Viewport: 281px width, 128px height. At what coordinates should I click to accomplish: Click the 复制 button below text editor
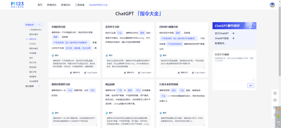tap(251, 86)
